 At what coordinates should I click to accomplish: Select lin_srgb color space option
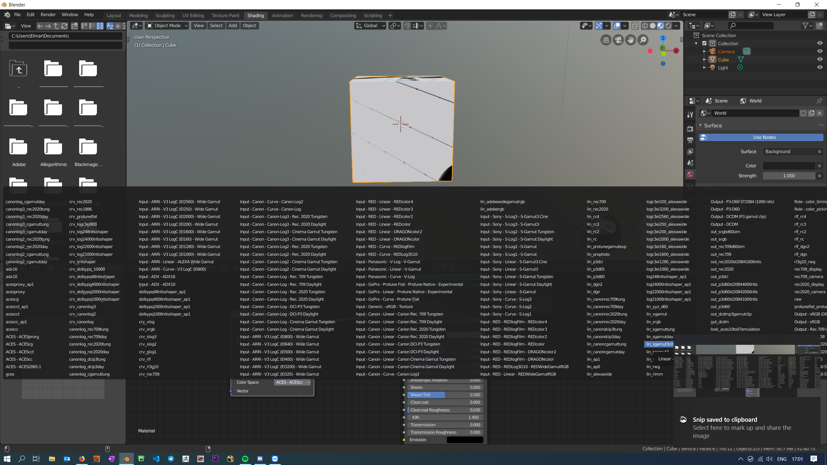[x=654, y=322]
